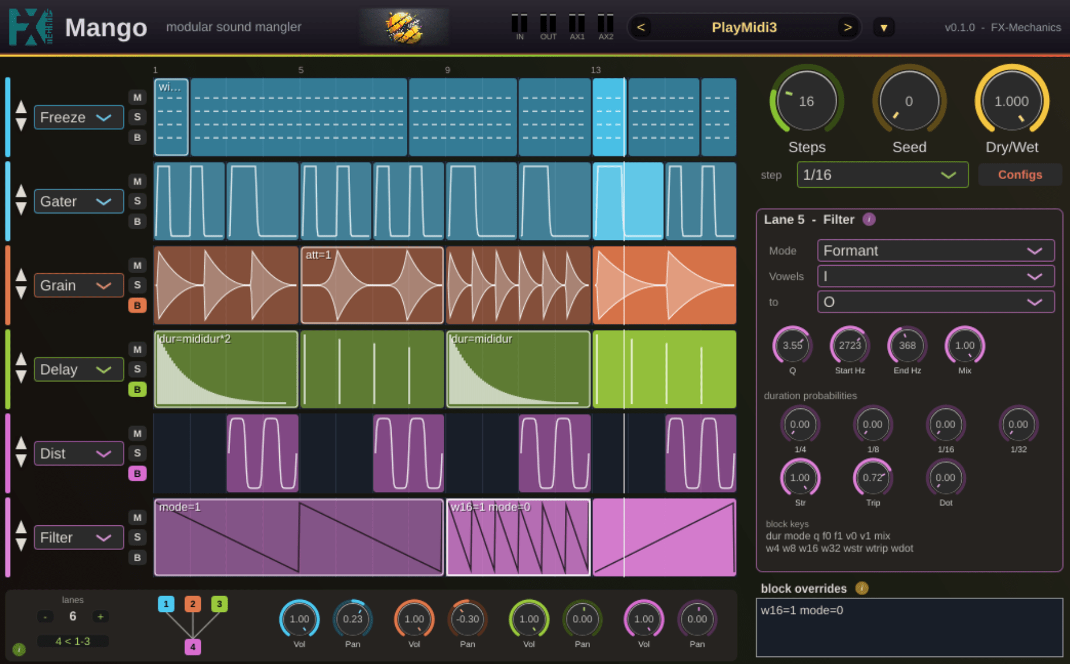Go to previous preset arrow
Image resolution: width=1070 pixels, height=664 pixels.
tap(641, 27)
